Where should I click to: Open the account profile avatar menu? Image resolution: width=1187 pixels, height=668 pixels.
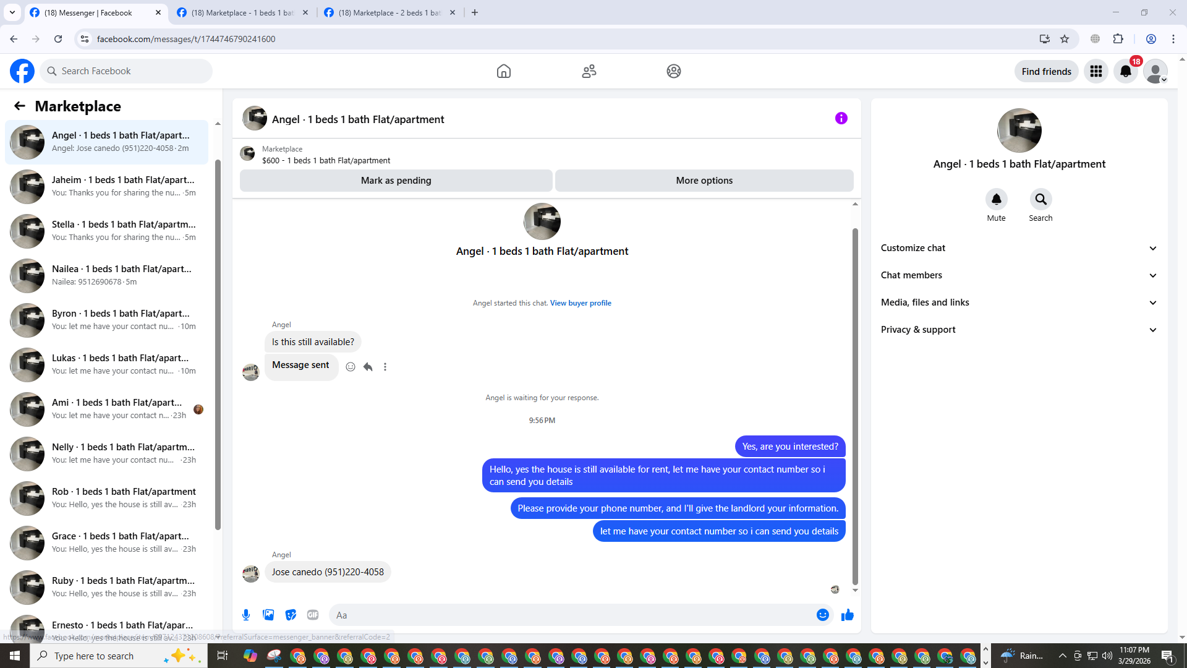tap(1155, 71)
